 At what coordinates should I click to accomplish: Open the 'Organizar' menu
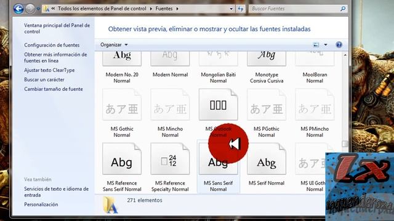pyautogui.click(x=114, y=45)
